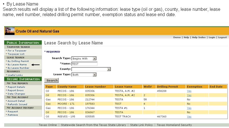Image resolution: width=229 pixels, height=128 pixels.
Task: Click the Logout link
Action: point(222,37)
